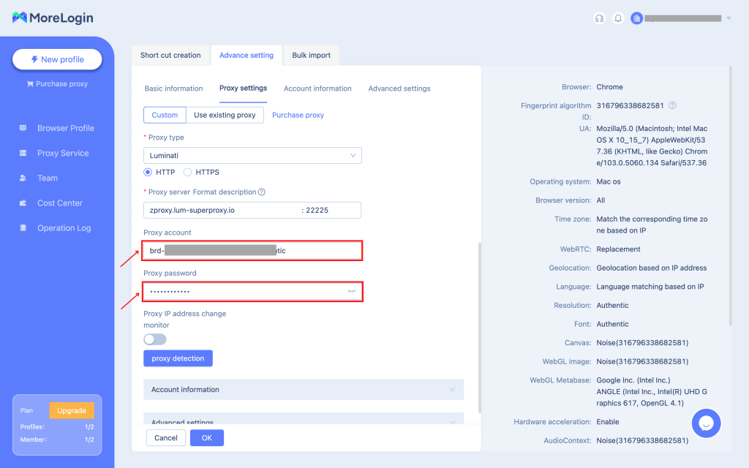The width and height of the screenshot is (749, 468).
Task: Open the Proxy settings sub-tab
Action: [x=243, y=88]
